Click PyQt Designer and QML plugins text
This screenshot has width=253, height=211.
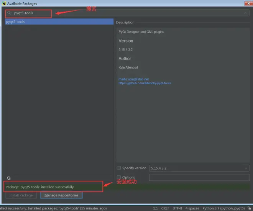click(141, 32)
